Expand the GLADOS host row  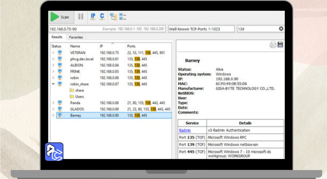[x=53, y=109]
